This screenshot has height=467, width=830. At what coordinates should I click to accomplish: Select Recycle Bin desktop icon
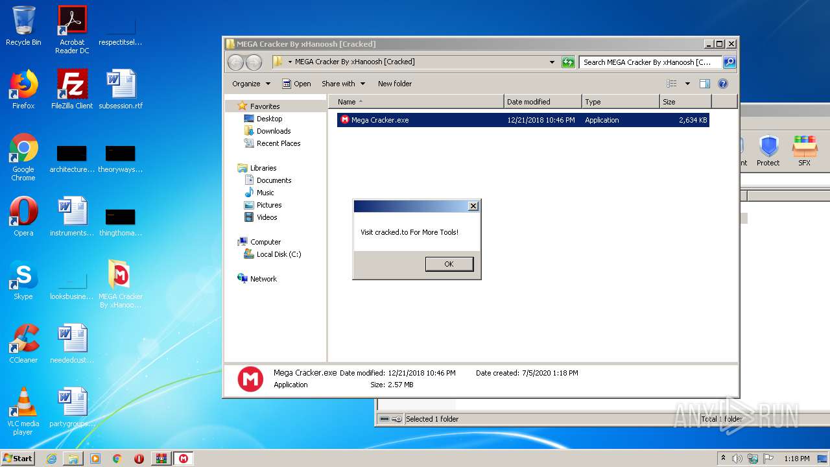tap(23, 27)
